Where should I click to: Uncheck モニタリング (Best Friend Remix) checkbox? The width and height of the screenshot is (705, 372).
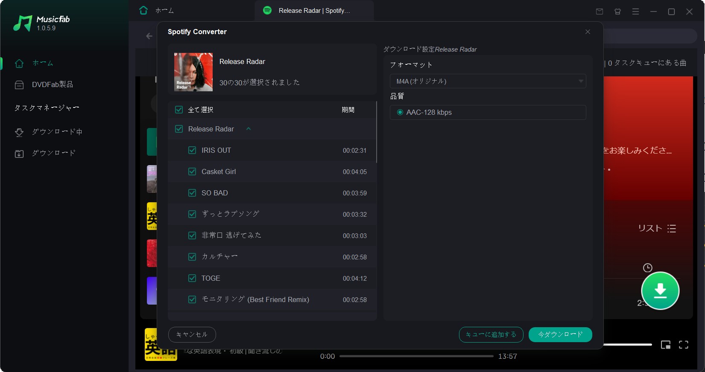(192, 299)
